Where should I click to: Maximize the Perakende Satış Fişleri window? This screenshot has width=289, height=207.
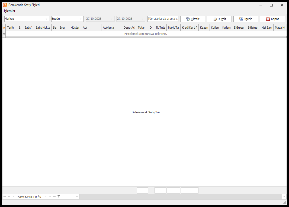(271, 5)
